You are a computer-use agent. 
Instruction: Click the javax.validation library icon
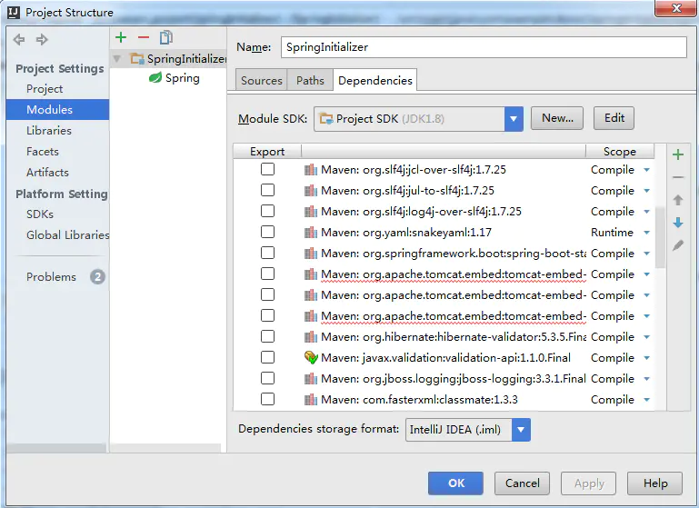coord(311,358)
